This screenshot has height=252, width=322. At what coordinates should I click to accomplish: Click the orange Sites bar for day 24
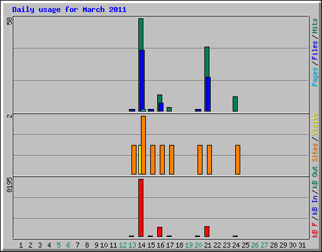pos(238,159)
